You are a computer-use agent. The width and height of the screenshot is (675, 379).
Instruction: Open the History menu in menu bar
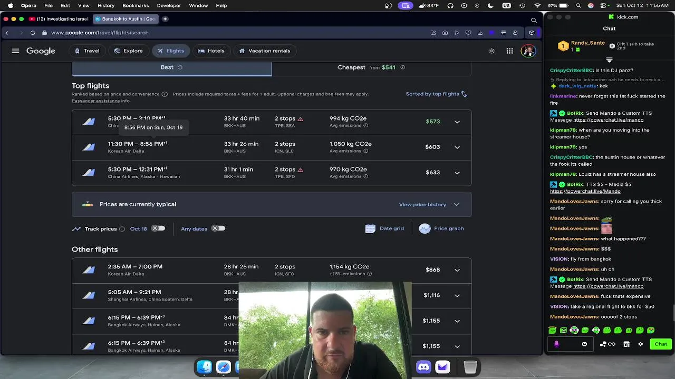click(x=106, y=5)
